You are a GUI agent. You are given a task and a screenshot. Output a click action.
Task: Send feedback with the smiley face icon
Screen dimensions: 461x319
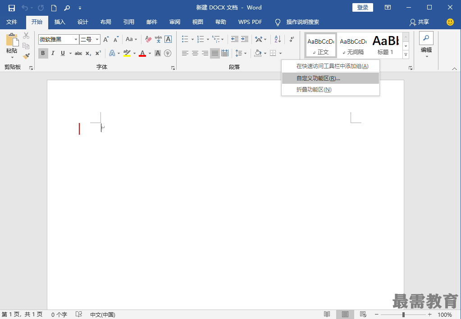(x=450, y=22)
